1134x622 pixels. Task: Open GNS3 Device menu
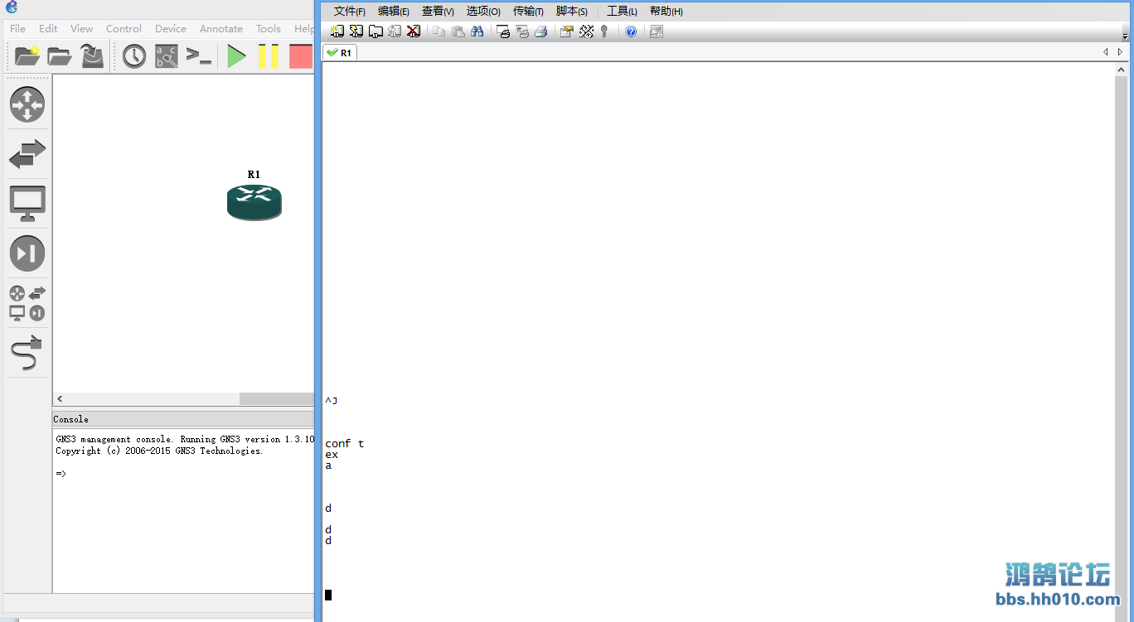click(171, 28)
